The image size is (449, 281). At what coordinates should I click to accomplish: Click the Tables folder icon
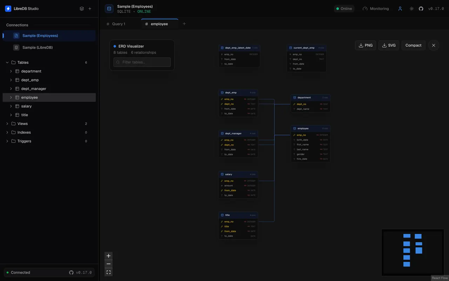tap(14, 63)
